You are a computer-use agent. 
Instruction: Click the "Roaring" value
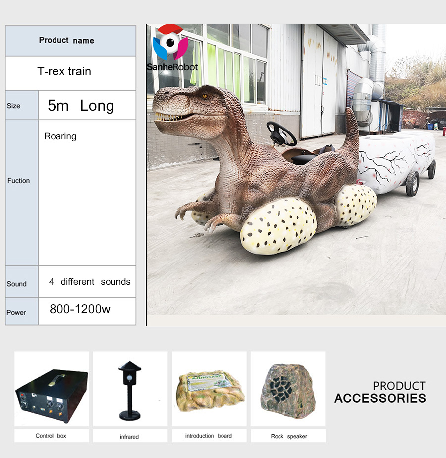pos(60,136)
